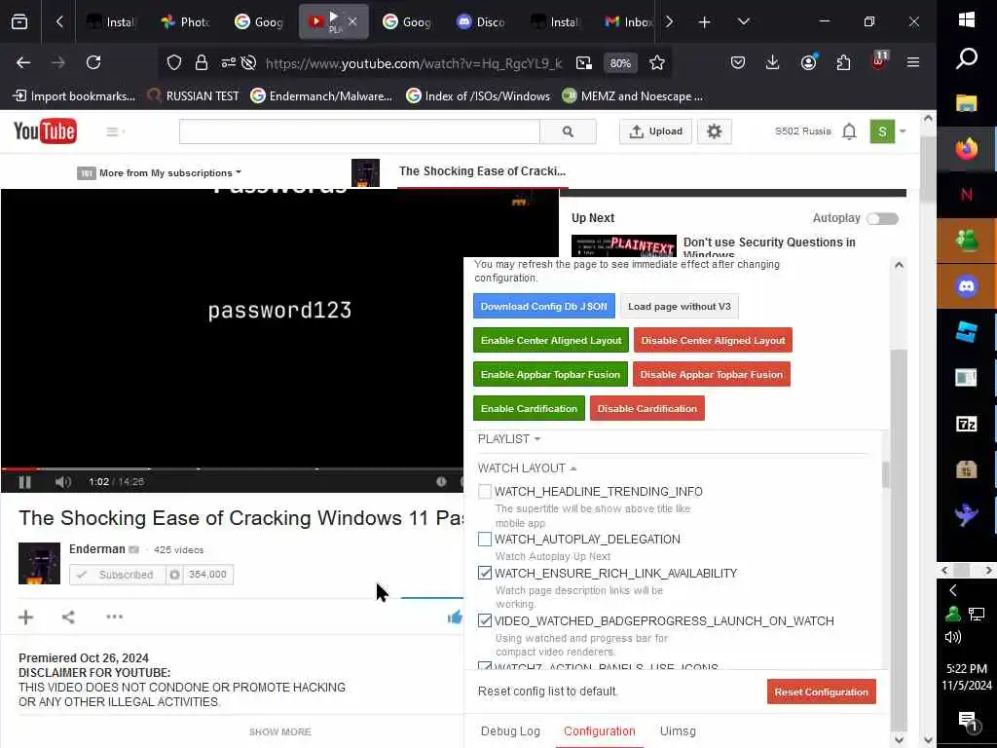Bookmark this page with the star
The height and width of the screenshot is (748, 997).
pyautogui.click(x=657, y=62)
